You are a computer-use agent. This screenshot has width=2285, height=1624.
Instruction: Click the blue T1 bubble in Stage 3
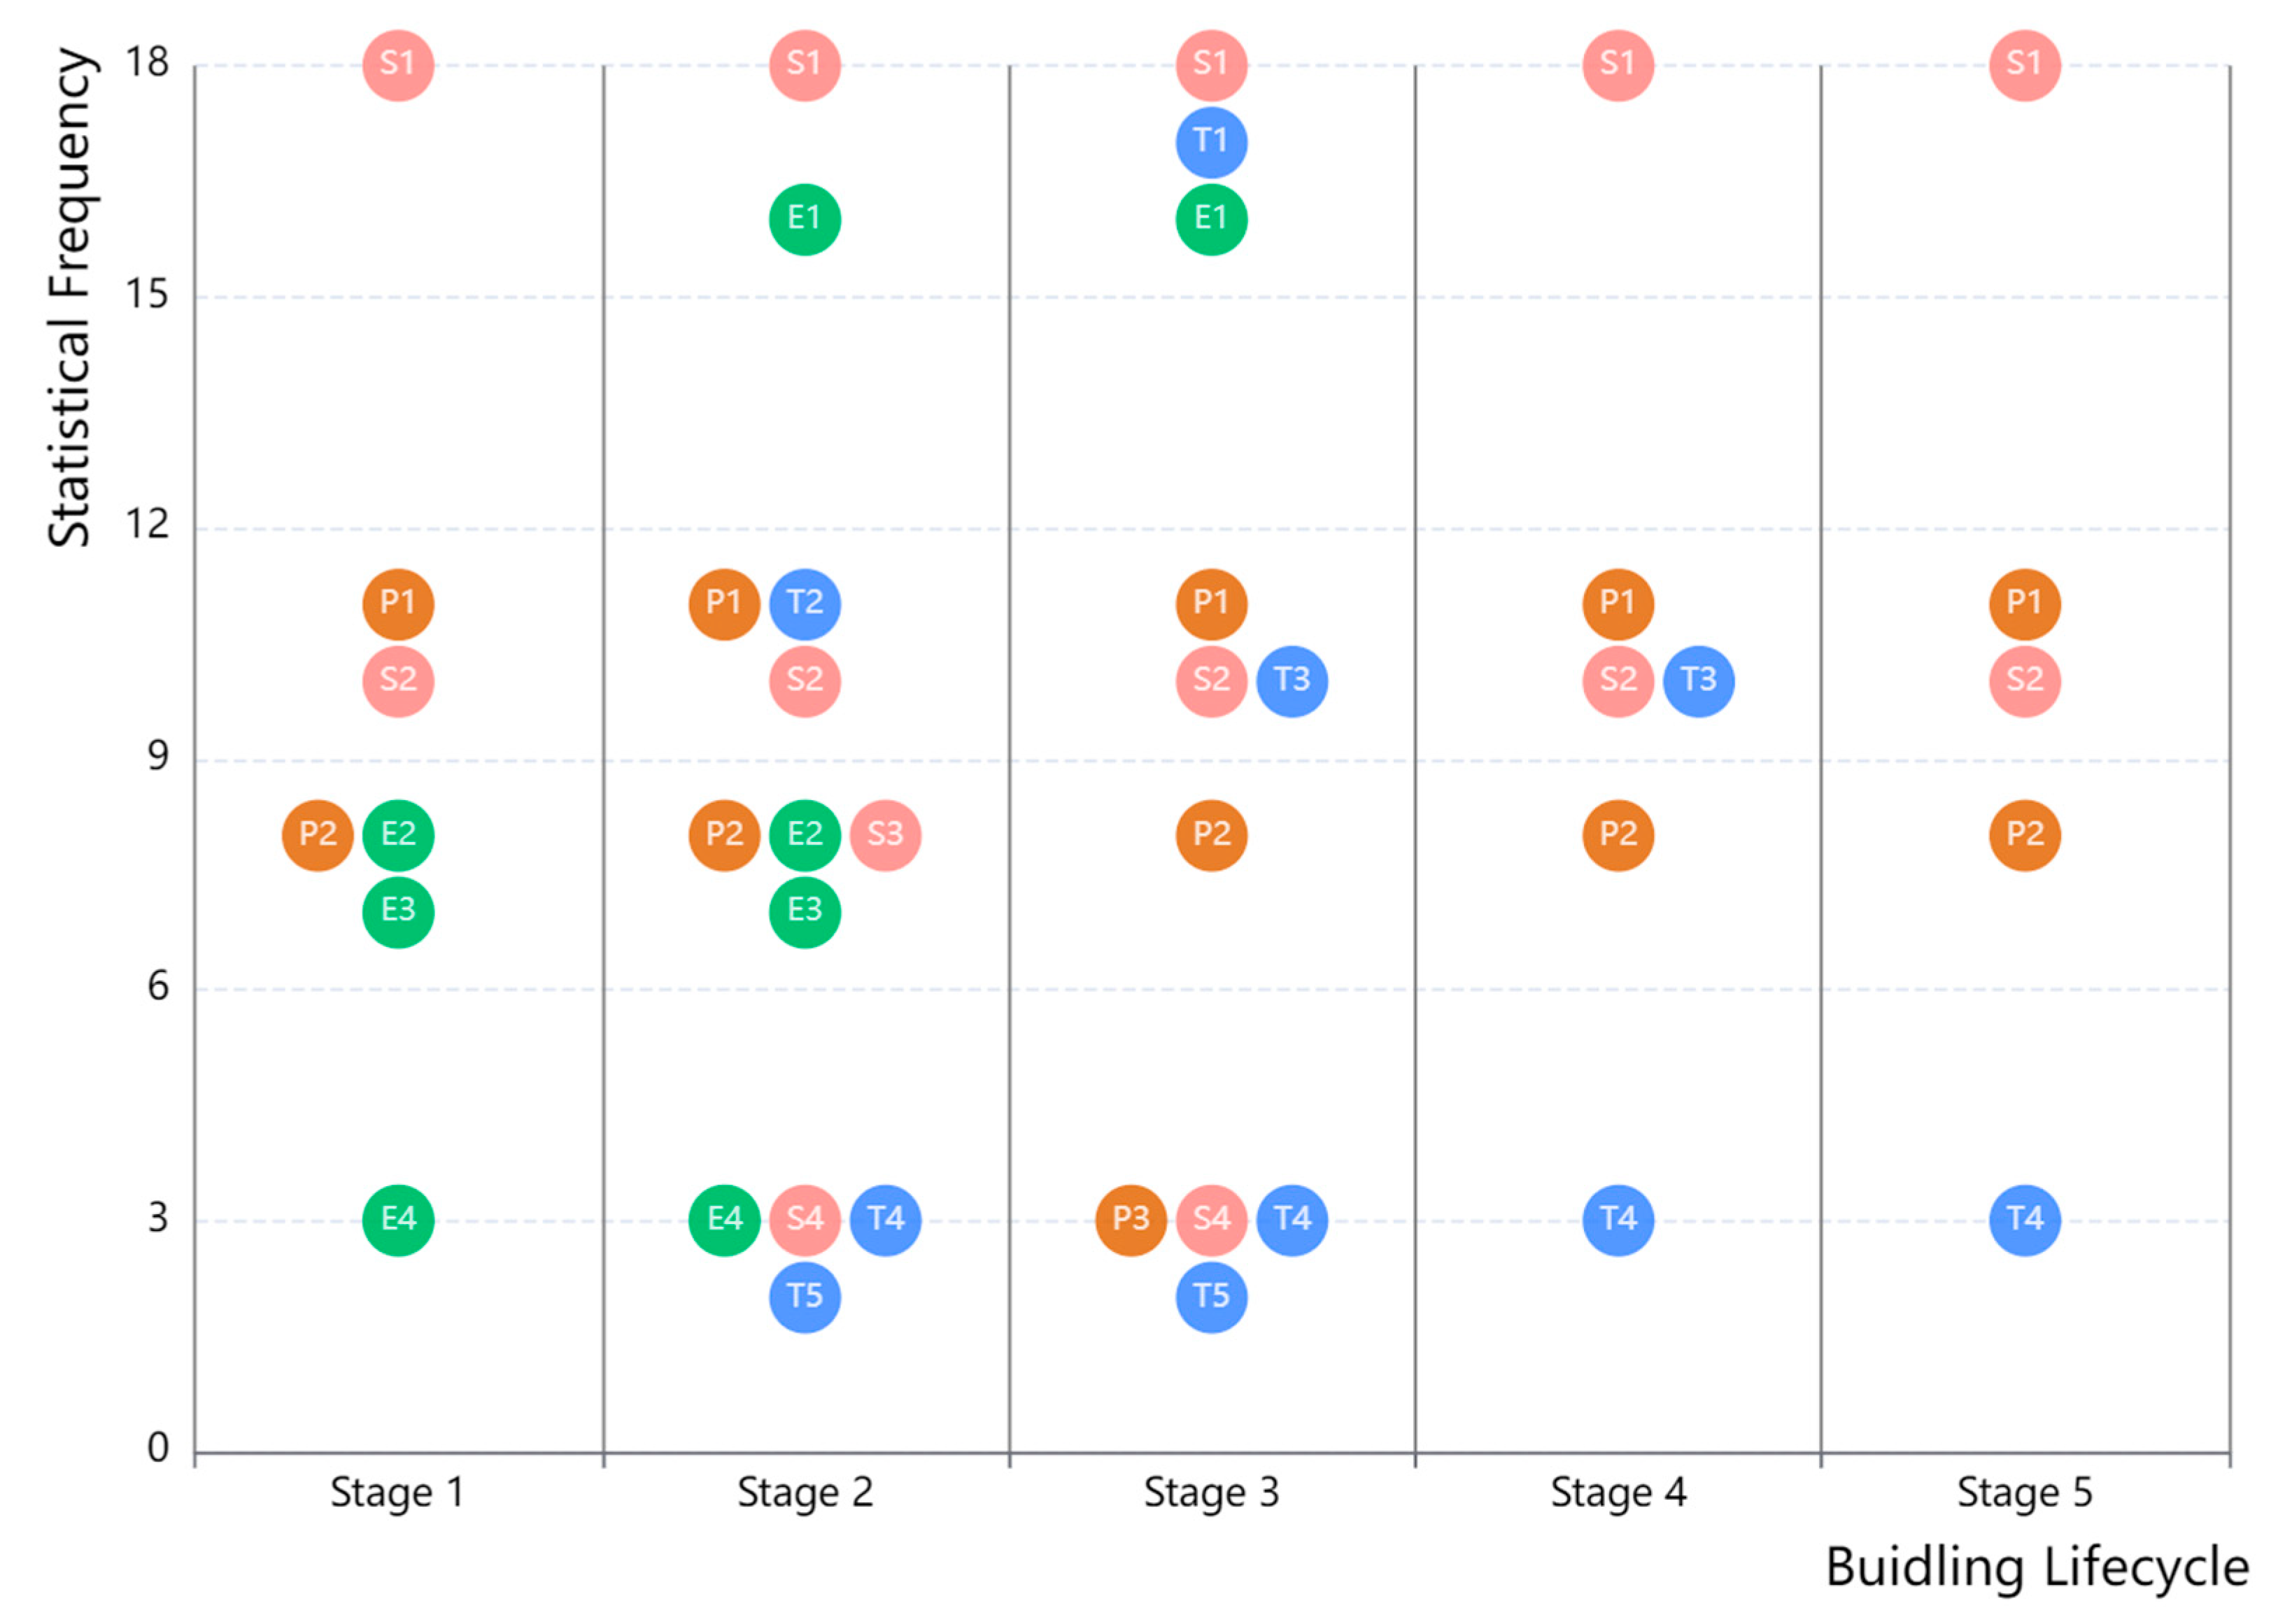[x=1210, y=142]
